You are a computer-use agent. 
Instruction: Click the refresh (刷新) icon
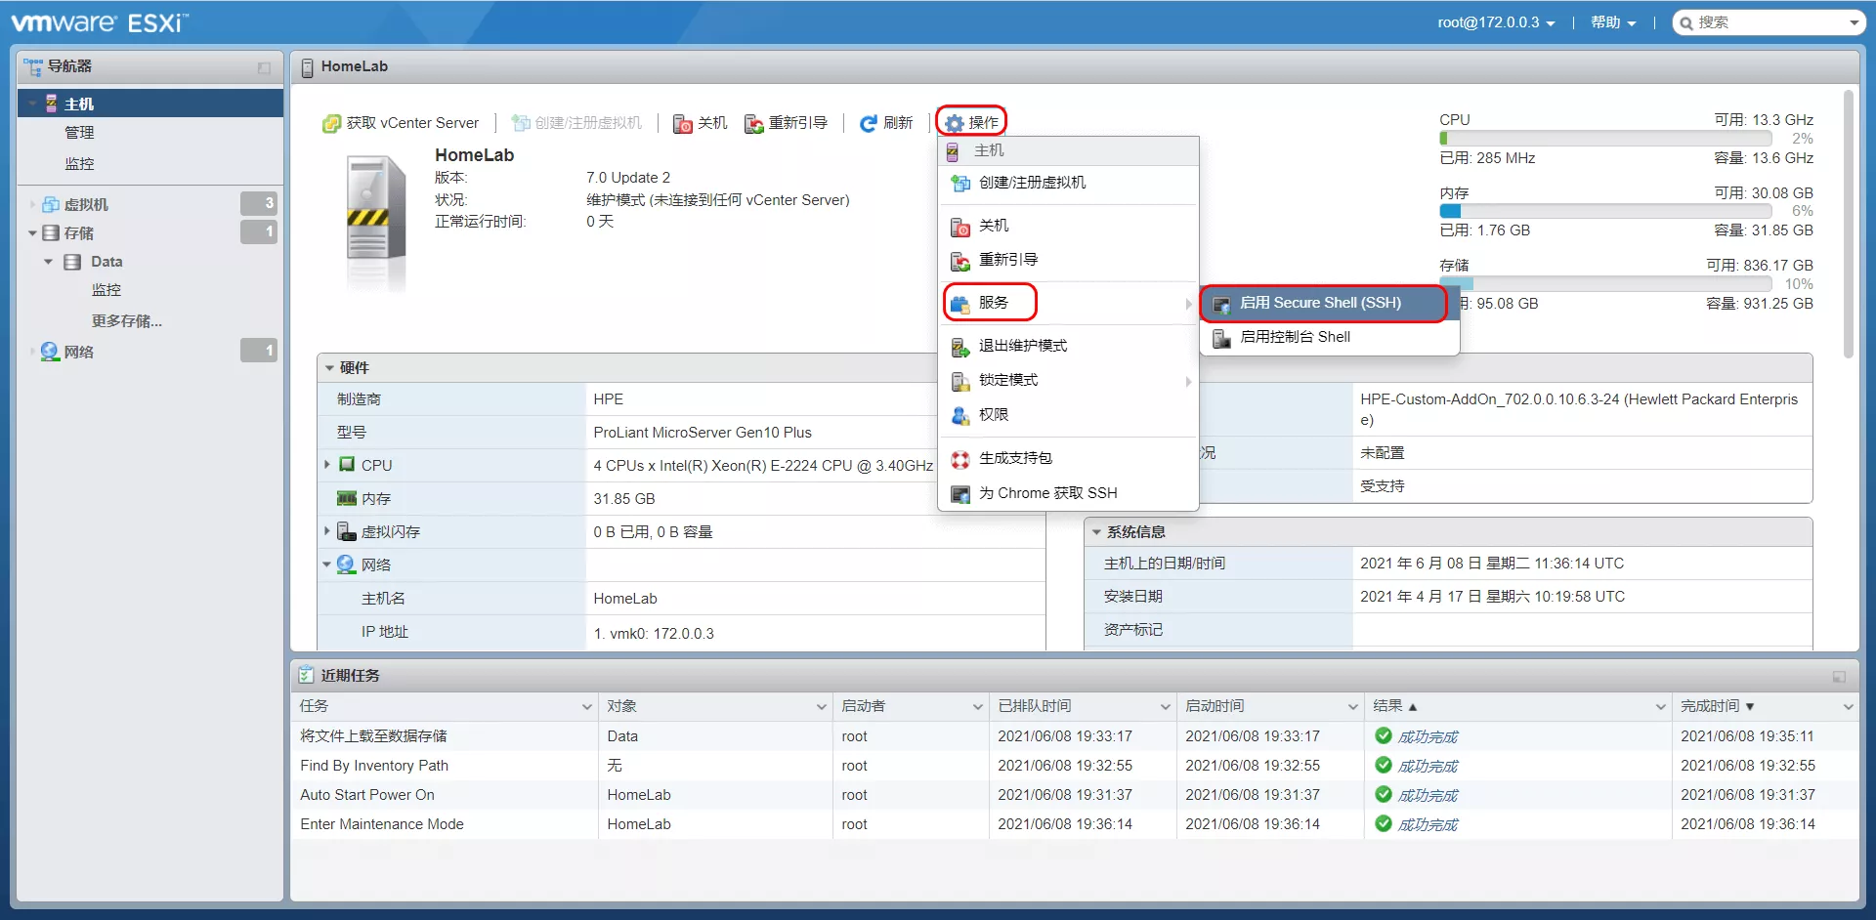point(868,124)
